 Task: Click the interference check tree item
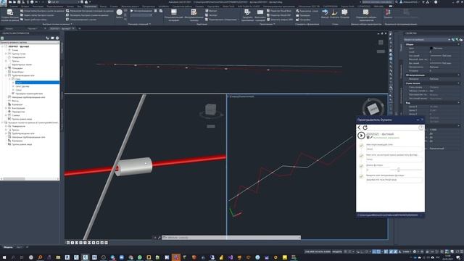tap(29, 94)
